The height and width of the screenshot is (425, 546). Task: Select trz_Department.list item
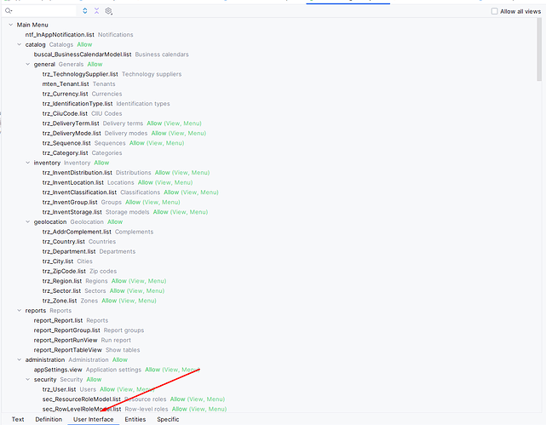[69, 251]
